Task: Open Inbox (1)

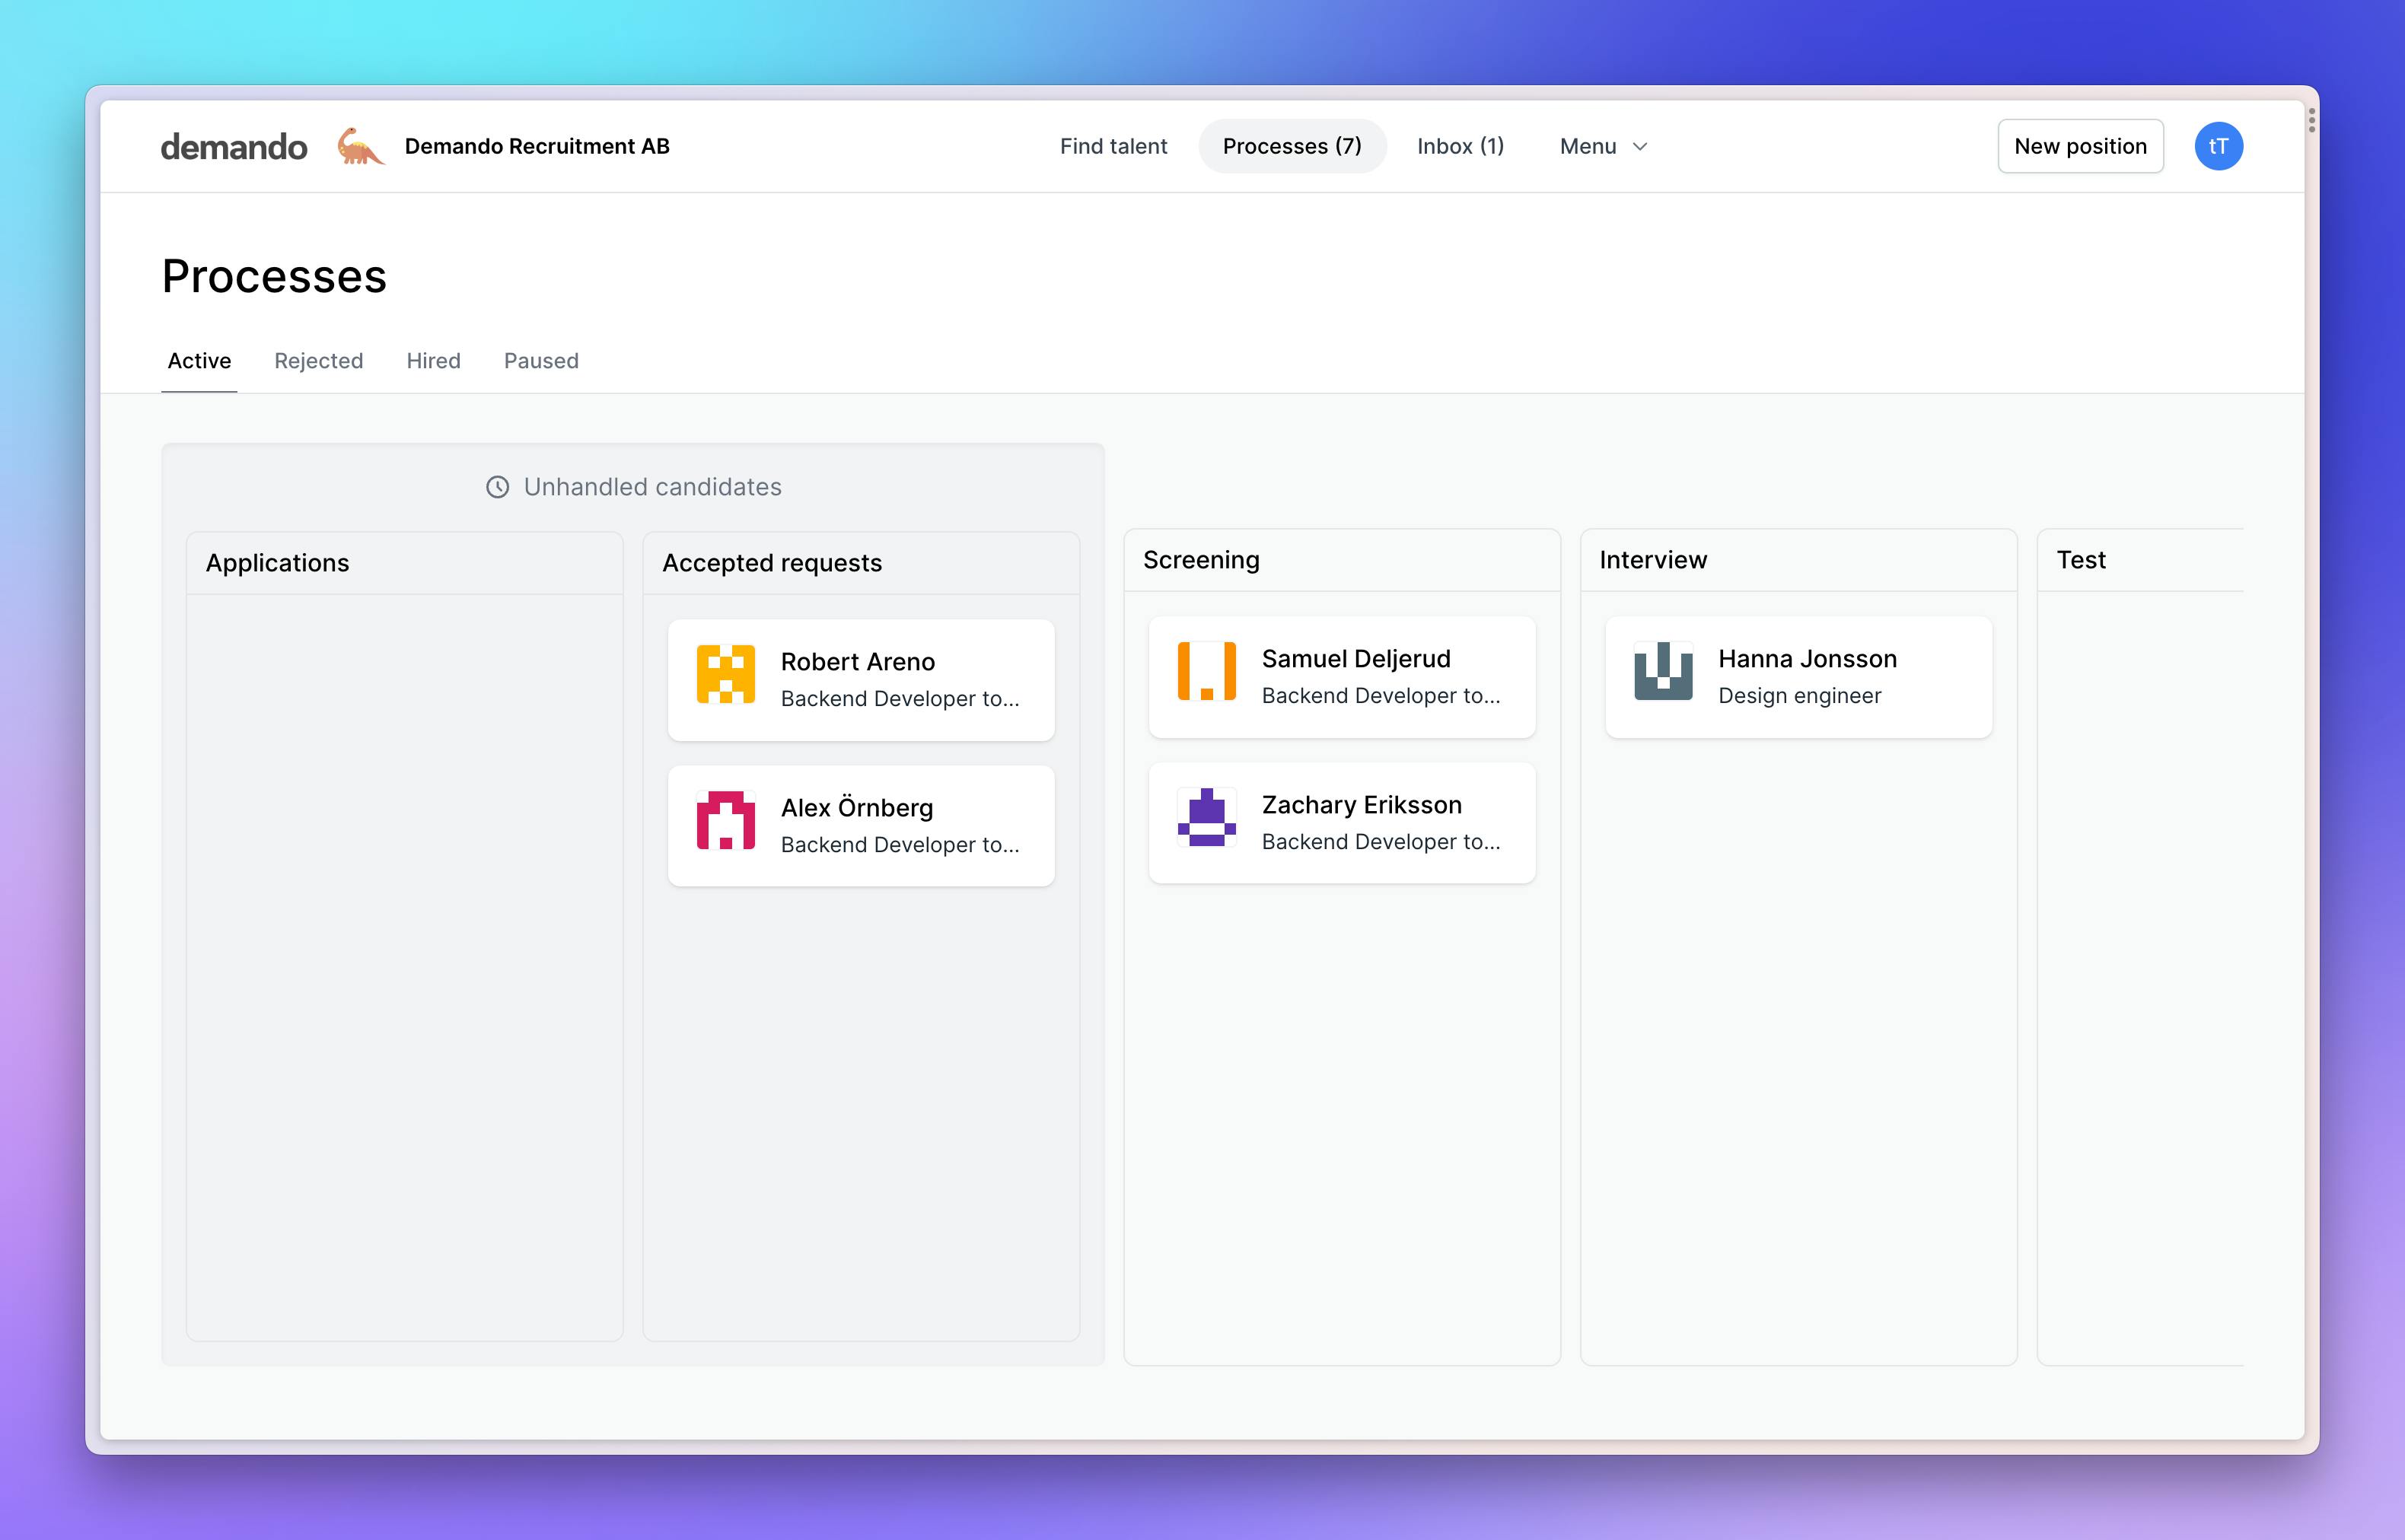Action: 1460,146
